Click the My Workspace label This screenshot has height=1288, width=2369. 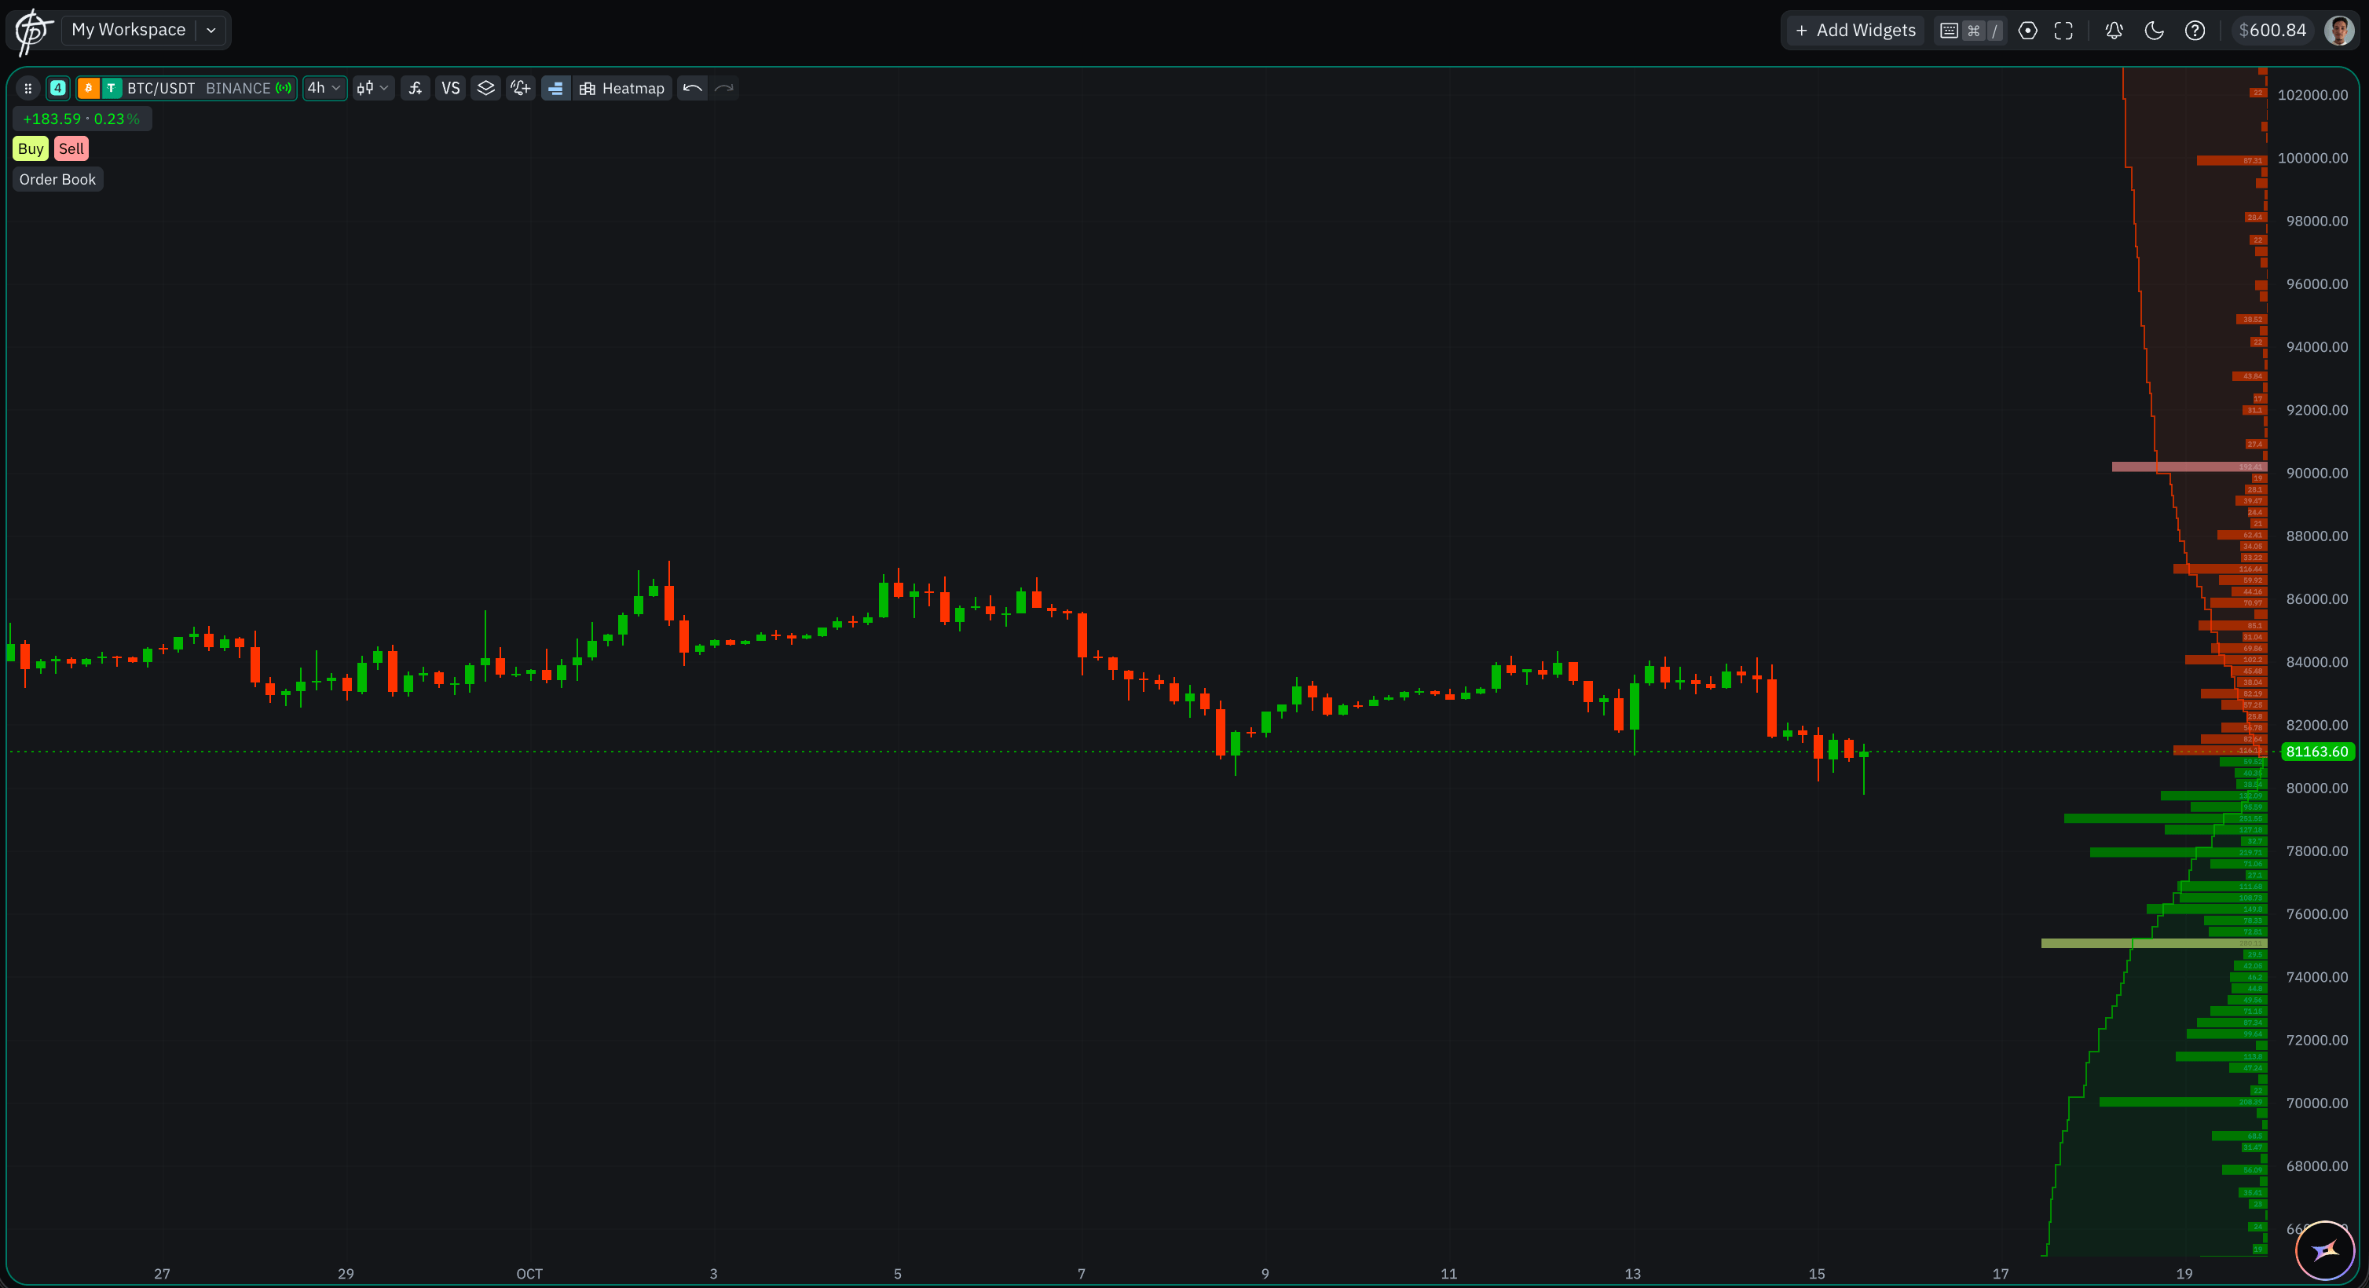tap(129, 31)
